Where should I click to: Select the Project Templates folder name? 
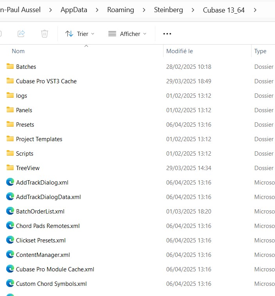pyautogui.click(x=39, y=139)
